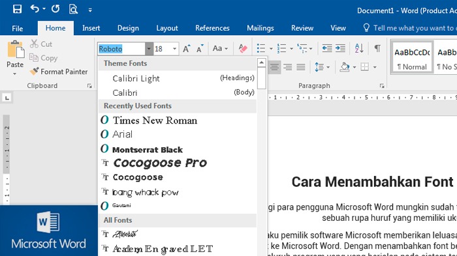Select Arial from recently used fonts

pos(177,134)
